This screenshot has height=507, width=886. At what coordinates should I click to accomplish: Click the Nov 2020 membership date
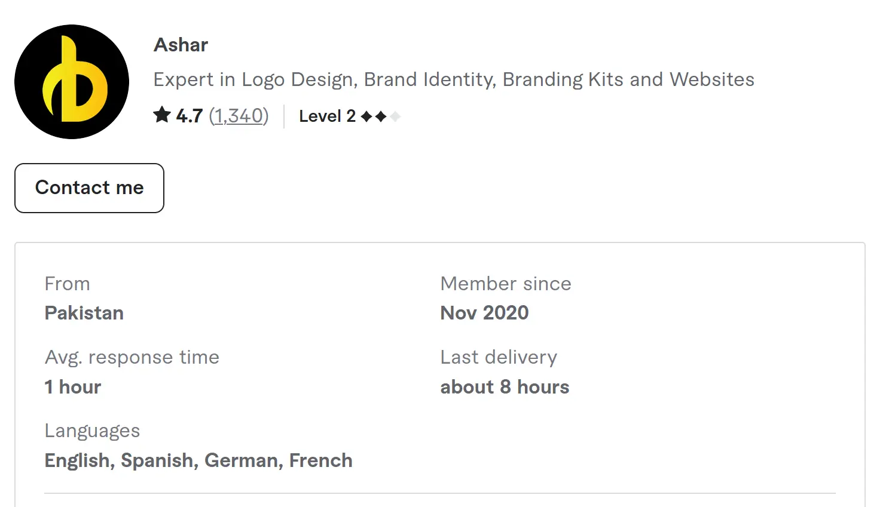click(484, 313)
